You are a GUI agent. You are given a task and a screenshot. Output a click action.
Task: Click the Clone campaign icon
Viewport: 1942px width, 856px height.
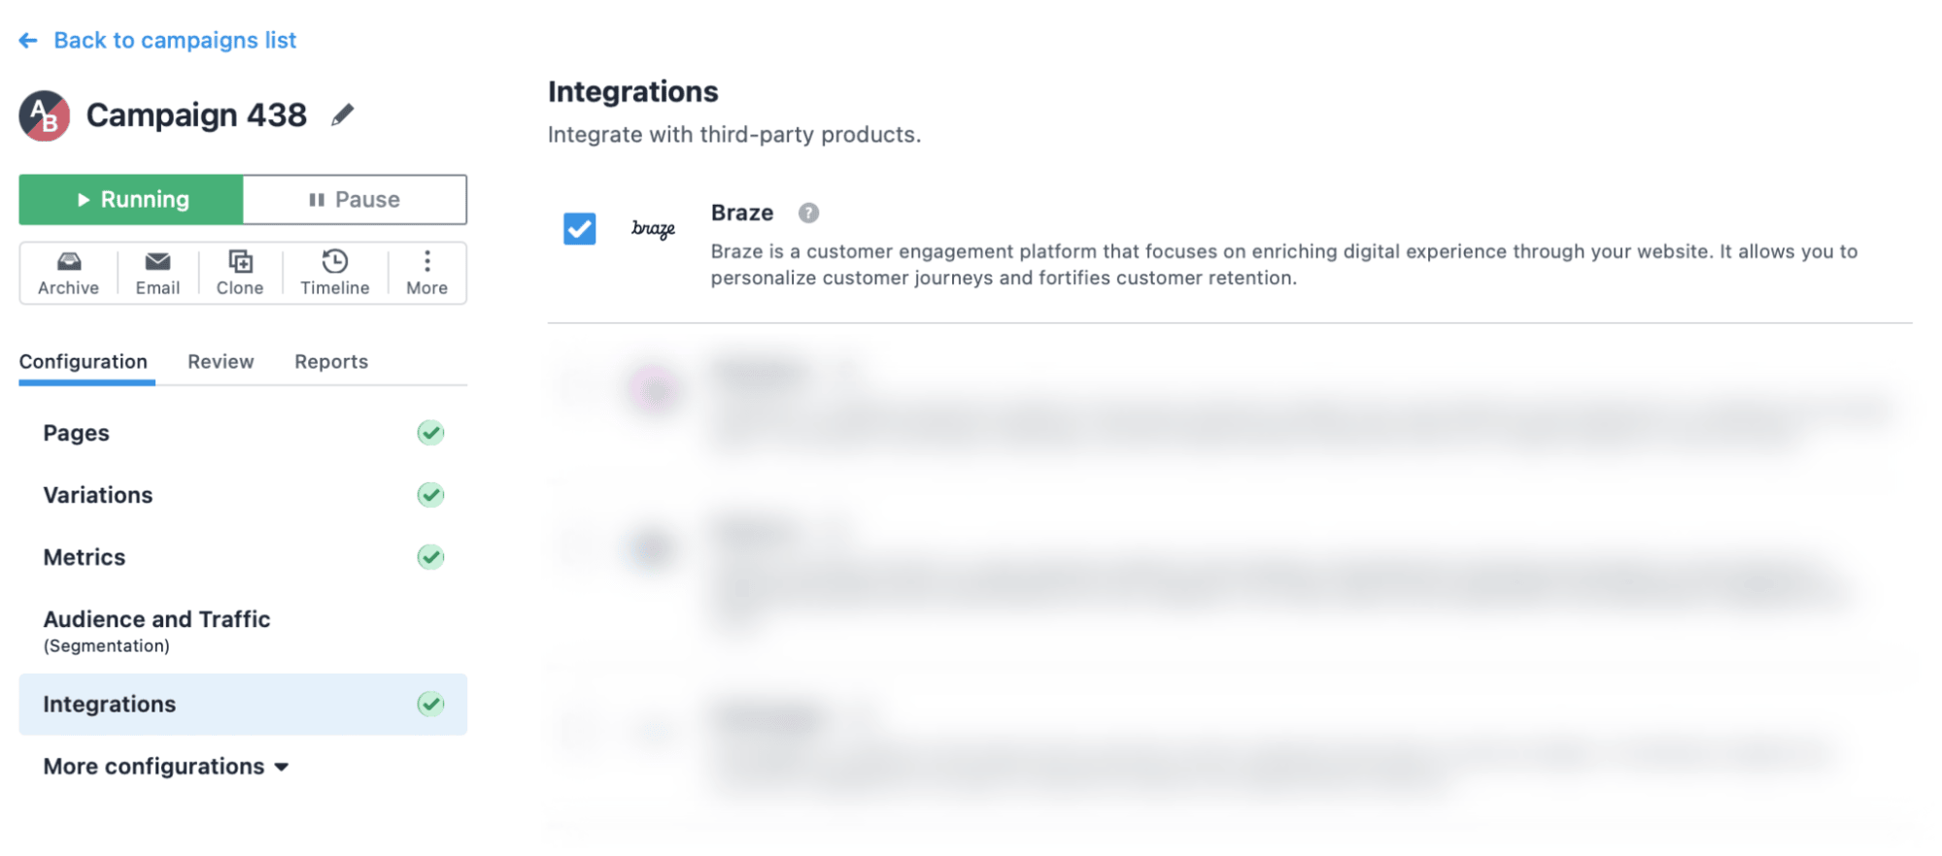[x=240, y=262]
